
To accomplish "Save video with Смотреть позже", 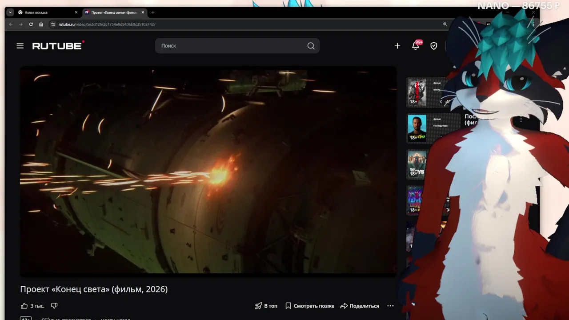I will click(309, 306).
